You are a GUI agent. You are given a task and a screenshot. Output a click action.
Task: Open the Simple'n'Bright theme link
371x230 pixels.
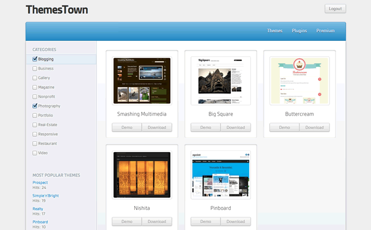click(46, 196)
